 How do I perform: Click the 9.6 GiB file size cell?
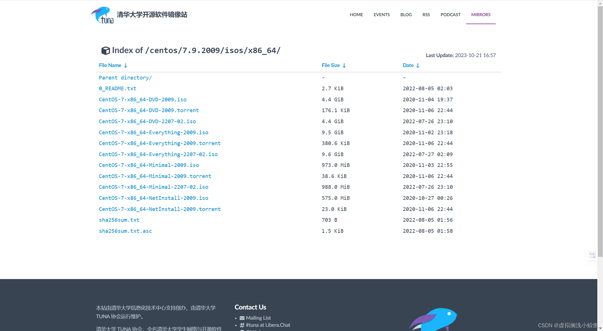[333, 154]
